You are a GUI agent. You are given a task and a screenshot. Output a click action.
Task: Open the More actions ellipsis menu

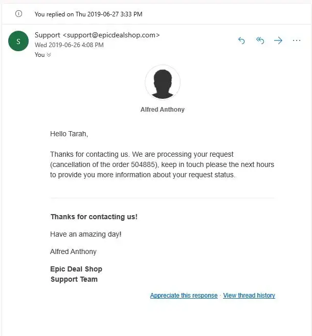pos(297,40)
